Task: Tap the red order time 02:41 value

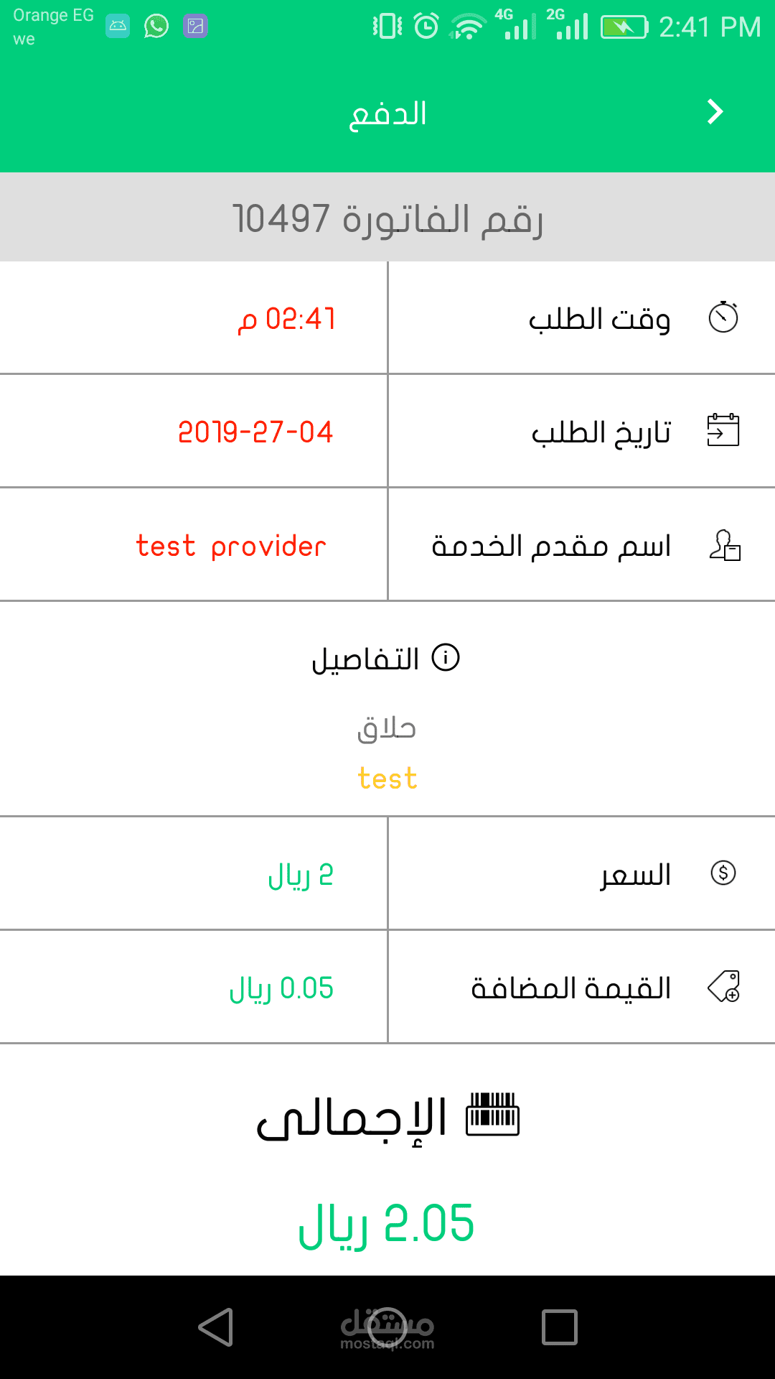Action: coord(286,319)
